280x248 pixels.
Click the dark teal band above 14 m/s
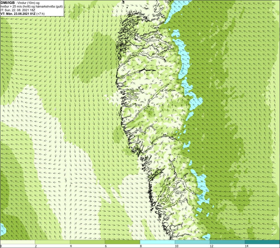click(x=263, y=242)
